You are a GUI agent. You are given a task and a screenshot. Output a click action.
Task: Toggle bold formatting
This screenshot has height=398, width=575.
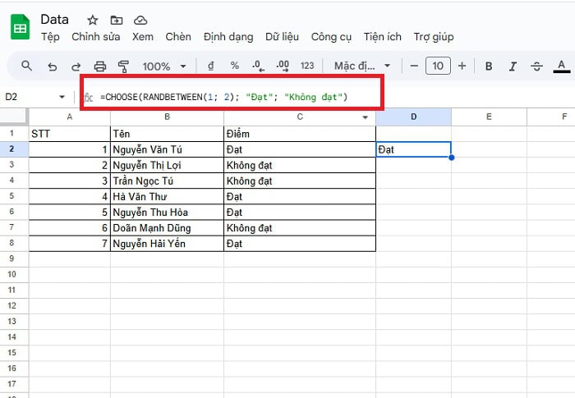pyautogui.click(x=489, y=66)
